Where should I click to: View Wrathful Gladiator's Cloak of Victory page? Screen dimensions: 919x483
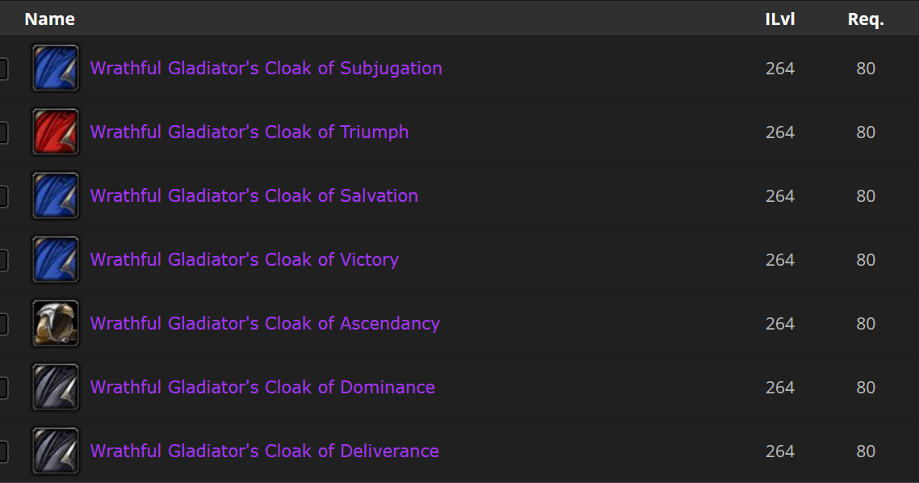pos(245,260)
